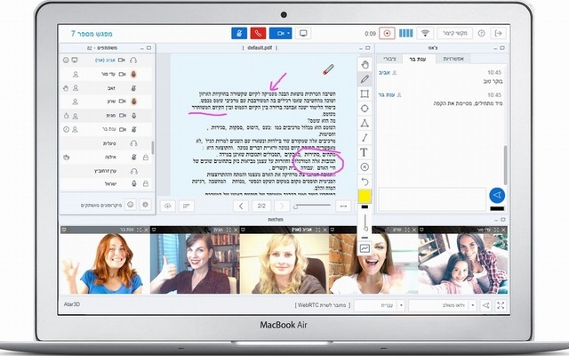Click the blue mute microphone button
This screenshot has width=569, height=356.
pyautogui.click(x=239, y=34)
